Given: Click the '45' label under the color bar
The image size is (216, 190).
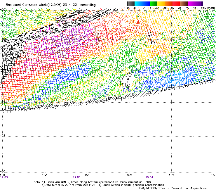Looking at the screenshot, I should [195, 8].
